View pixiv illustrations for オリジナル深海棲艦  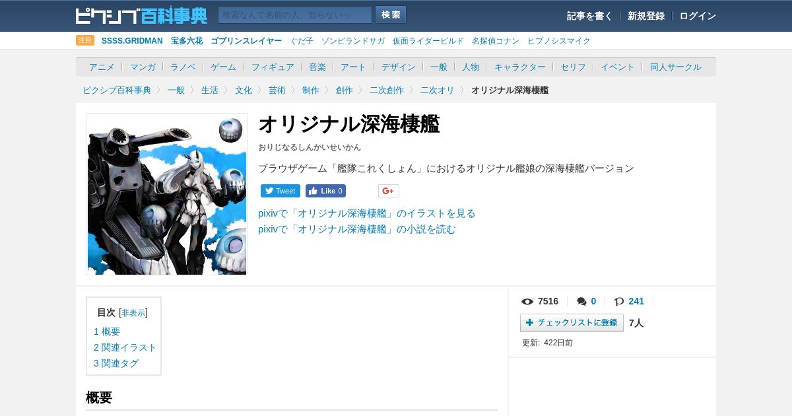point(367,213)
